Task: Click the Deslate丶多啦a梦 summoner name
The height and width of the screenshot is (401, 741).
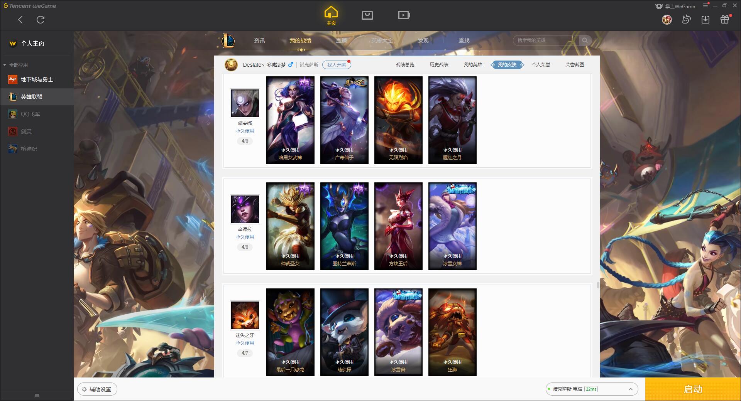Action: (264, 65)
